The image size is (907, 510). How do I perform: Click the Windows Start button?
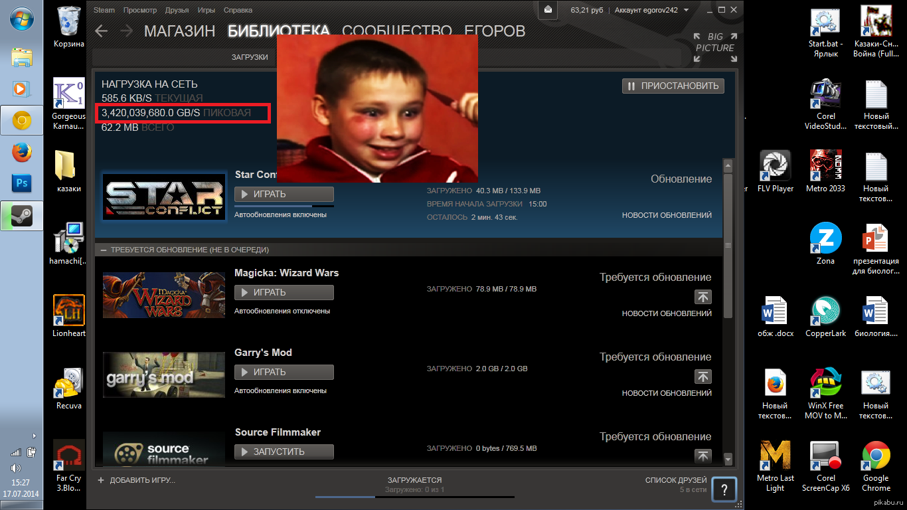pos(22,17)
